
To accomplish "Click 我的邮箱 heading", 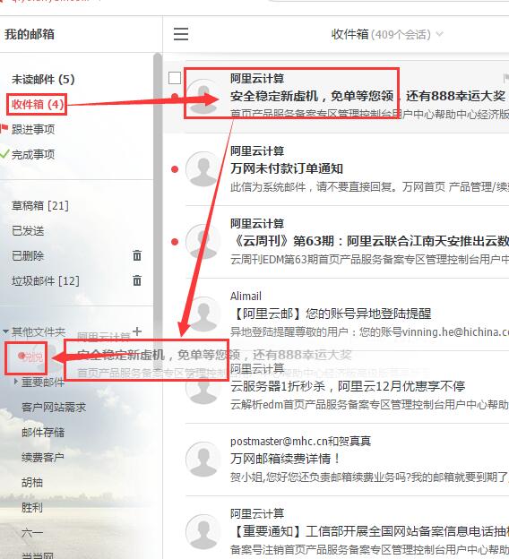I will click(30, 35).
